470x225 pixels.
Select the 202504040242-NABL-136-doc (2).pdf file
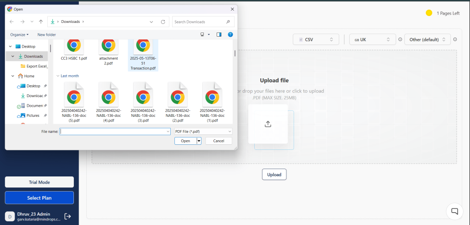point(178,102)
